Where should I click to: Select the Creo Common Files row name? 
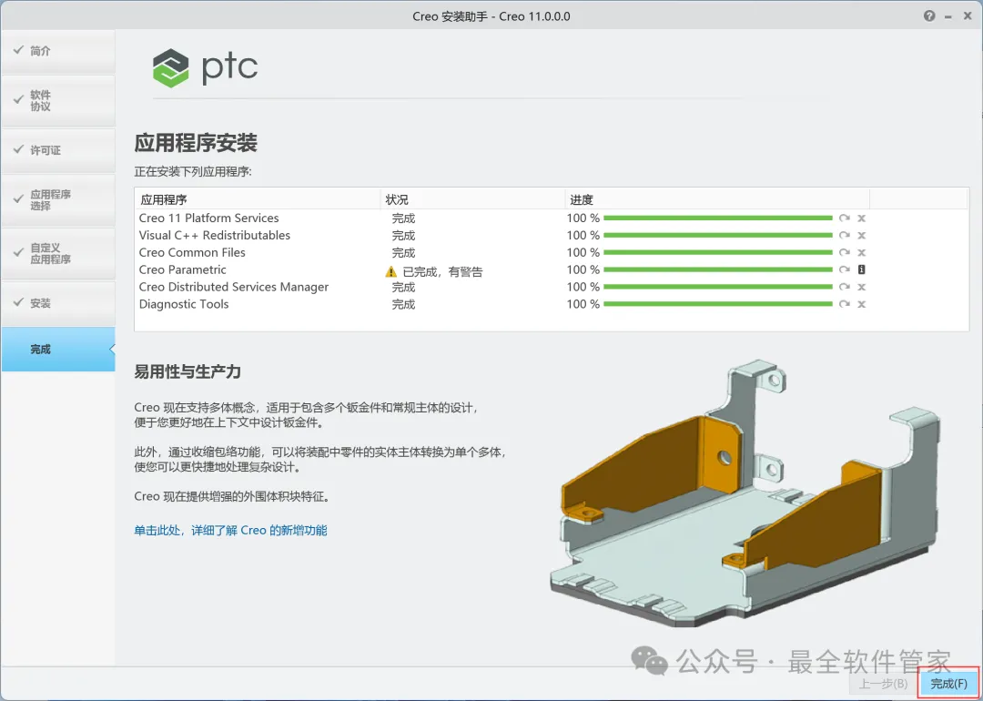192,252
